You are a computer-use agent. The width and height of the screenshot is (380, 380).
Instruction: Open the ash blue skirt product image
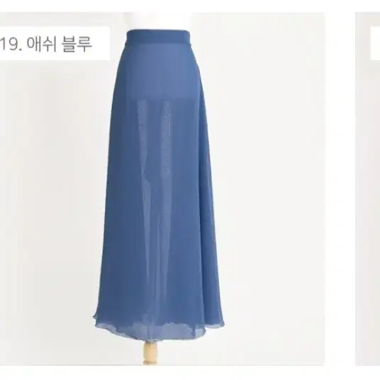pos(162,189)
